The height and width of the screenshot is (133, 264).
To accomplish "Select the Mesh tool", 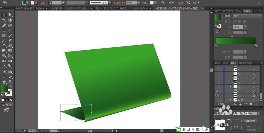I will click(x=4, y=61).
